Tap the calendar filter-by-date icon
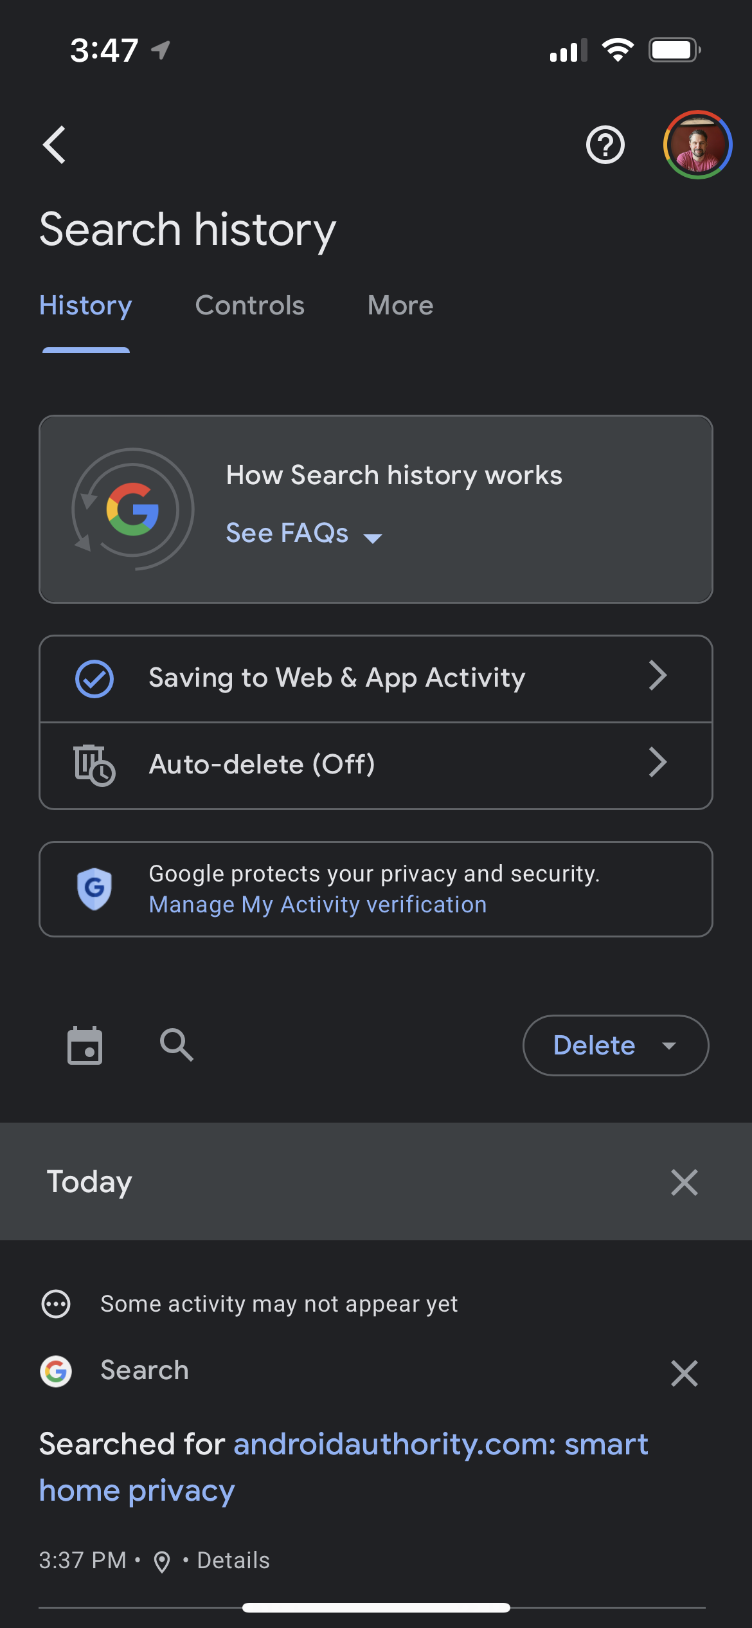The image size is (752, 1628). [x=85, y=1045]
